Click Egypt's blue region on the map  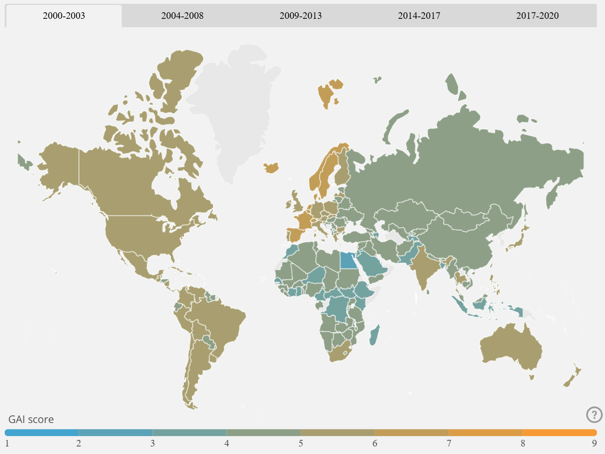pos(348,260)
